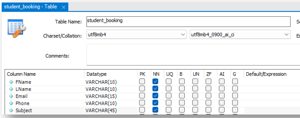Uncheck NN for the FName column
Screen dimensions: 300x118
(155, 82)
